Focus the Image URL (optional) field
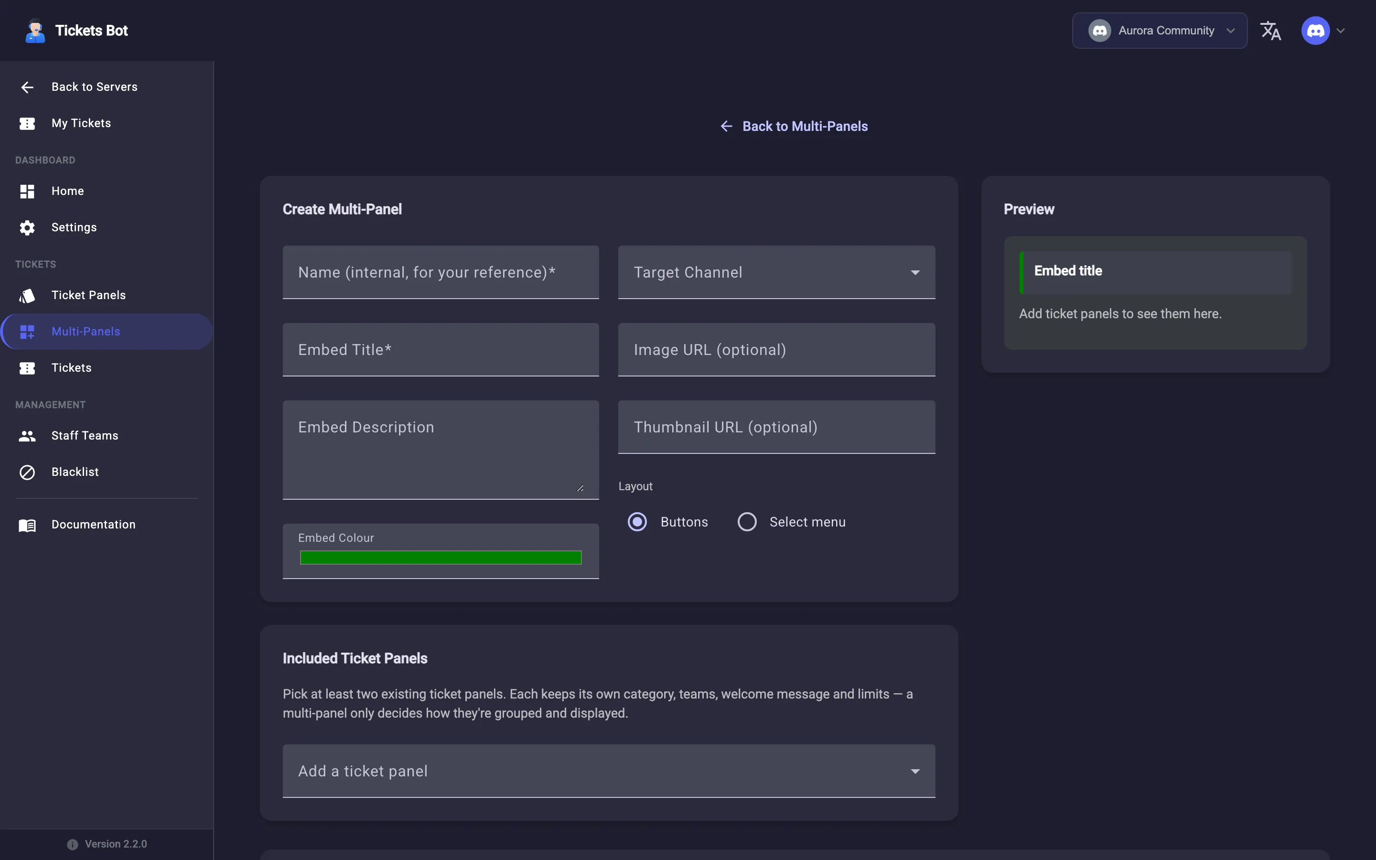Screen dimensions: 1376x860 click(x=776, y=350)
